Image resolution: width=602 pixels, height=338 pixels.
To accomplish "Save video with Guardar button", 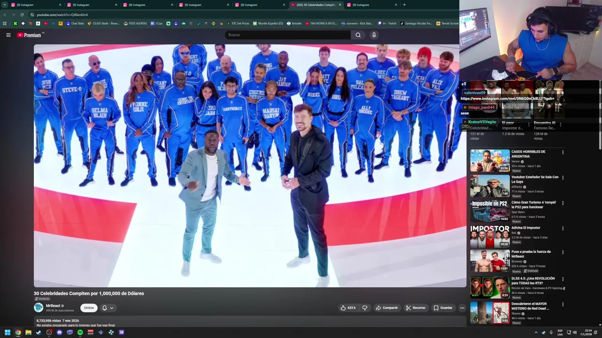I will [443, 308].
